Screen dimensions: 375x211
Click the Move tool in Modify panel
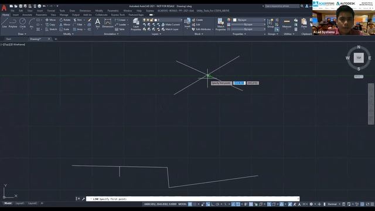pyautogui.click(x=50, y=20)
